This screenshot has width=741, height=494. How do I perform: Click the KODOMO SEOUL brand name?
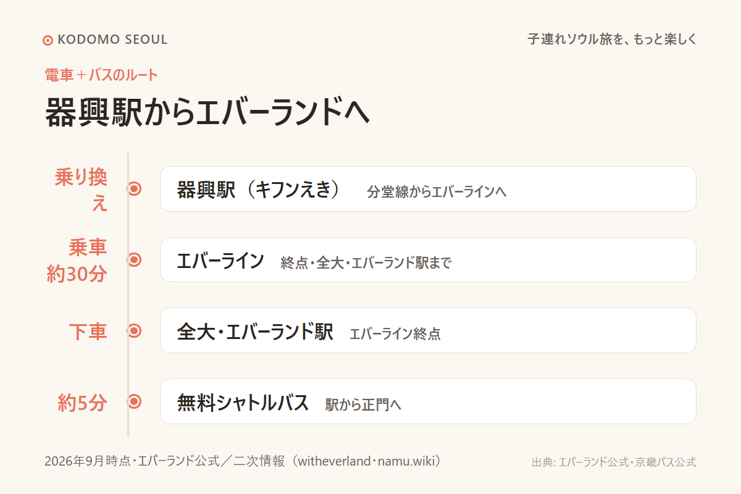click(x=112, y=40)
